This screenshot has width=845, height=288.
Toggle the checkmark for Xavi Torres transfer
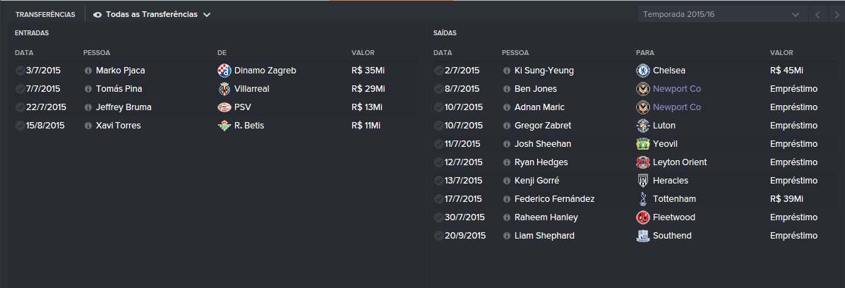(x=20, y=126)
